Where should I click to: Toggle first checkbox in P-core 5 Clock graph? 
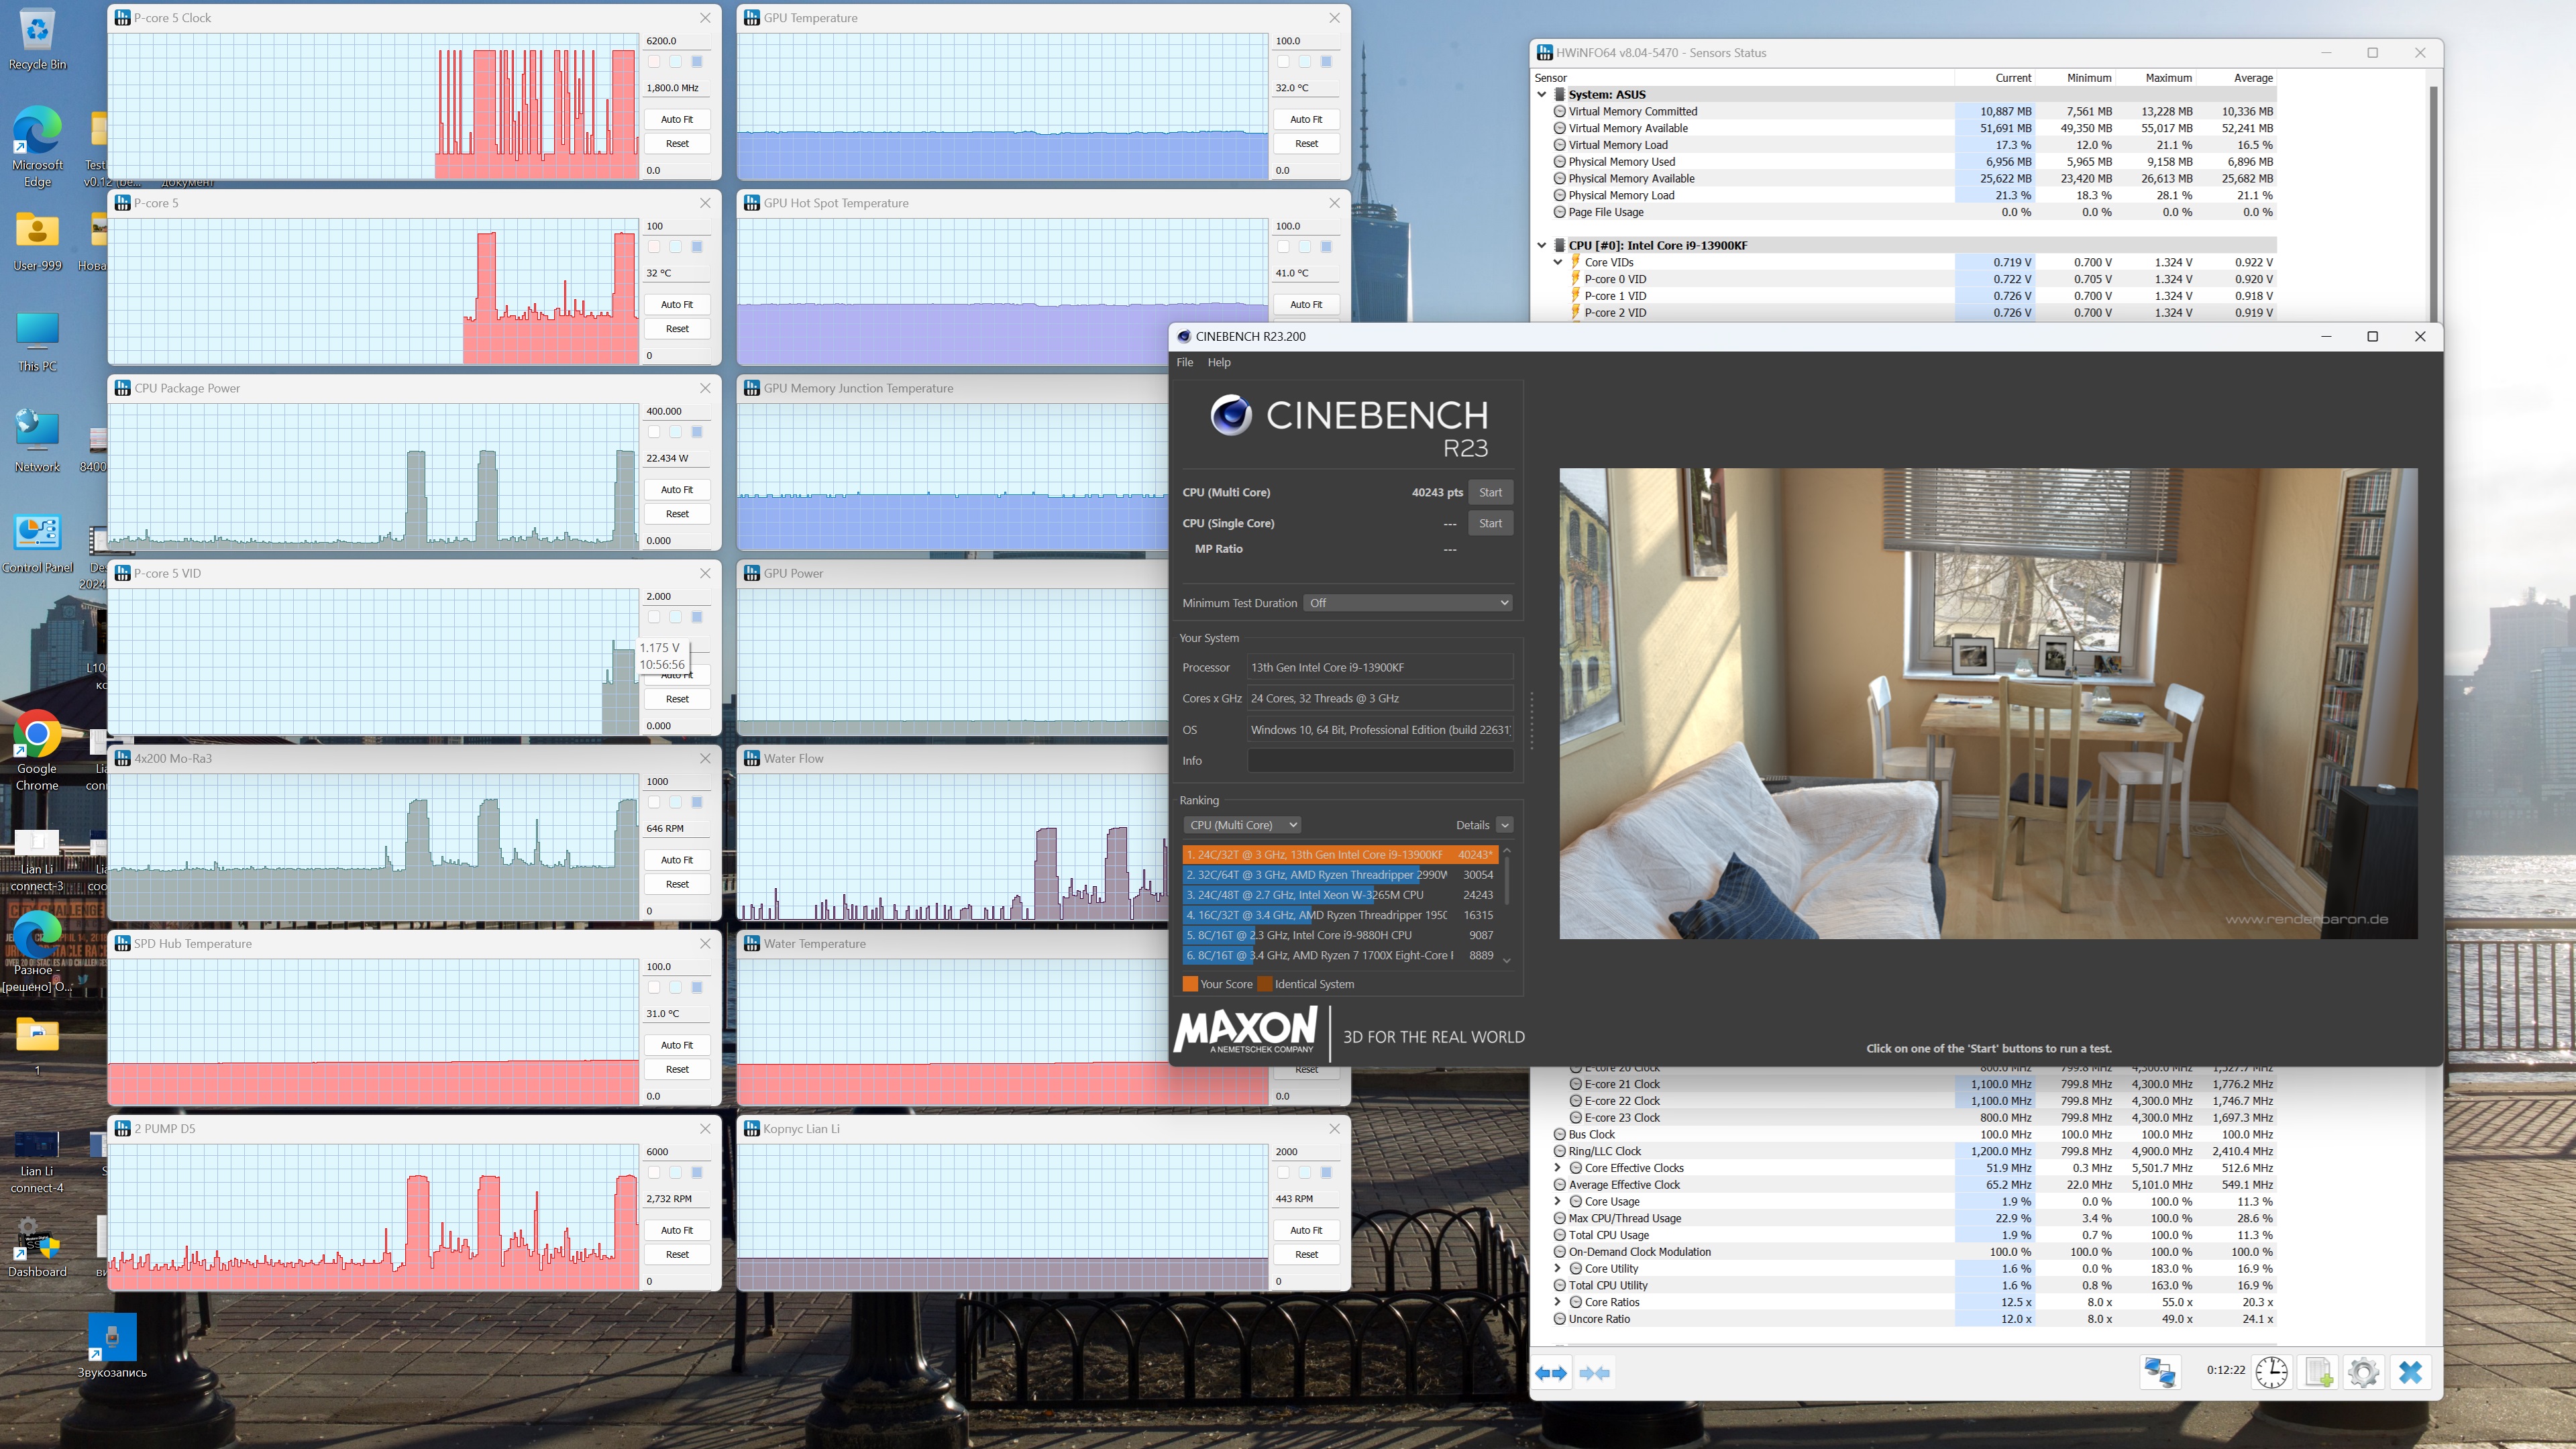(654, 62)
